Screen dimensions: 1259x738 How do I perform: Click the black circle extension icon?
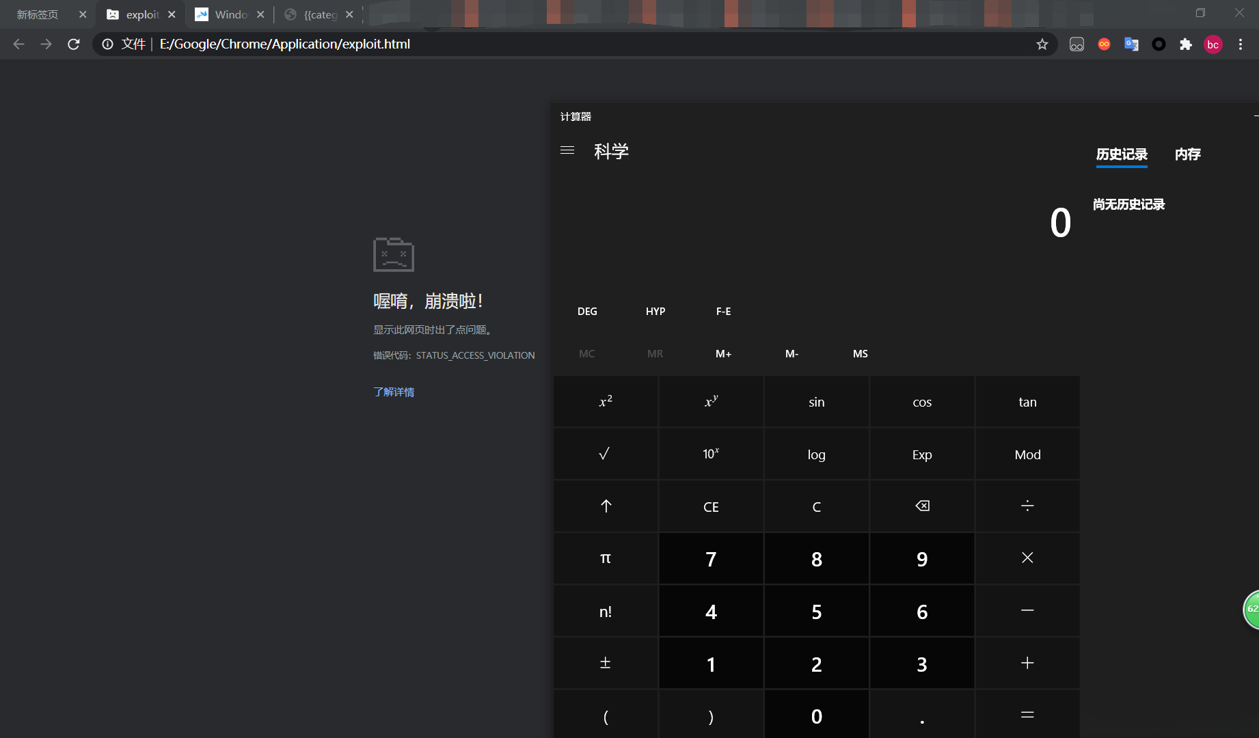click(1159, 44)
